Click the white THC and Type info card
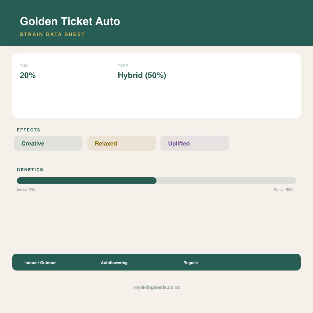 tap(156, 86)
